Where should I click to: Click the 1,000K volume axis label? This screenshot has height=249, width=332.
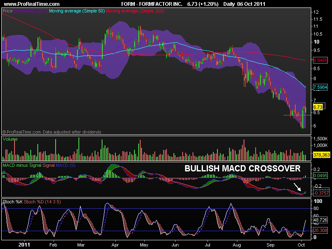click(320, 146)
